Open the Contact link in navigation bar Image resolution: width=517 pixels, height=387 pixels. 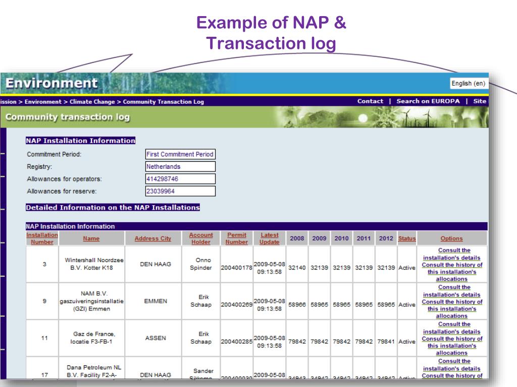370,101
